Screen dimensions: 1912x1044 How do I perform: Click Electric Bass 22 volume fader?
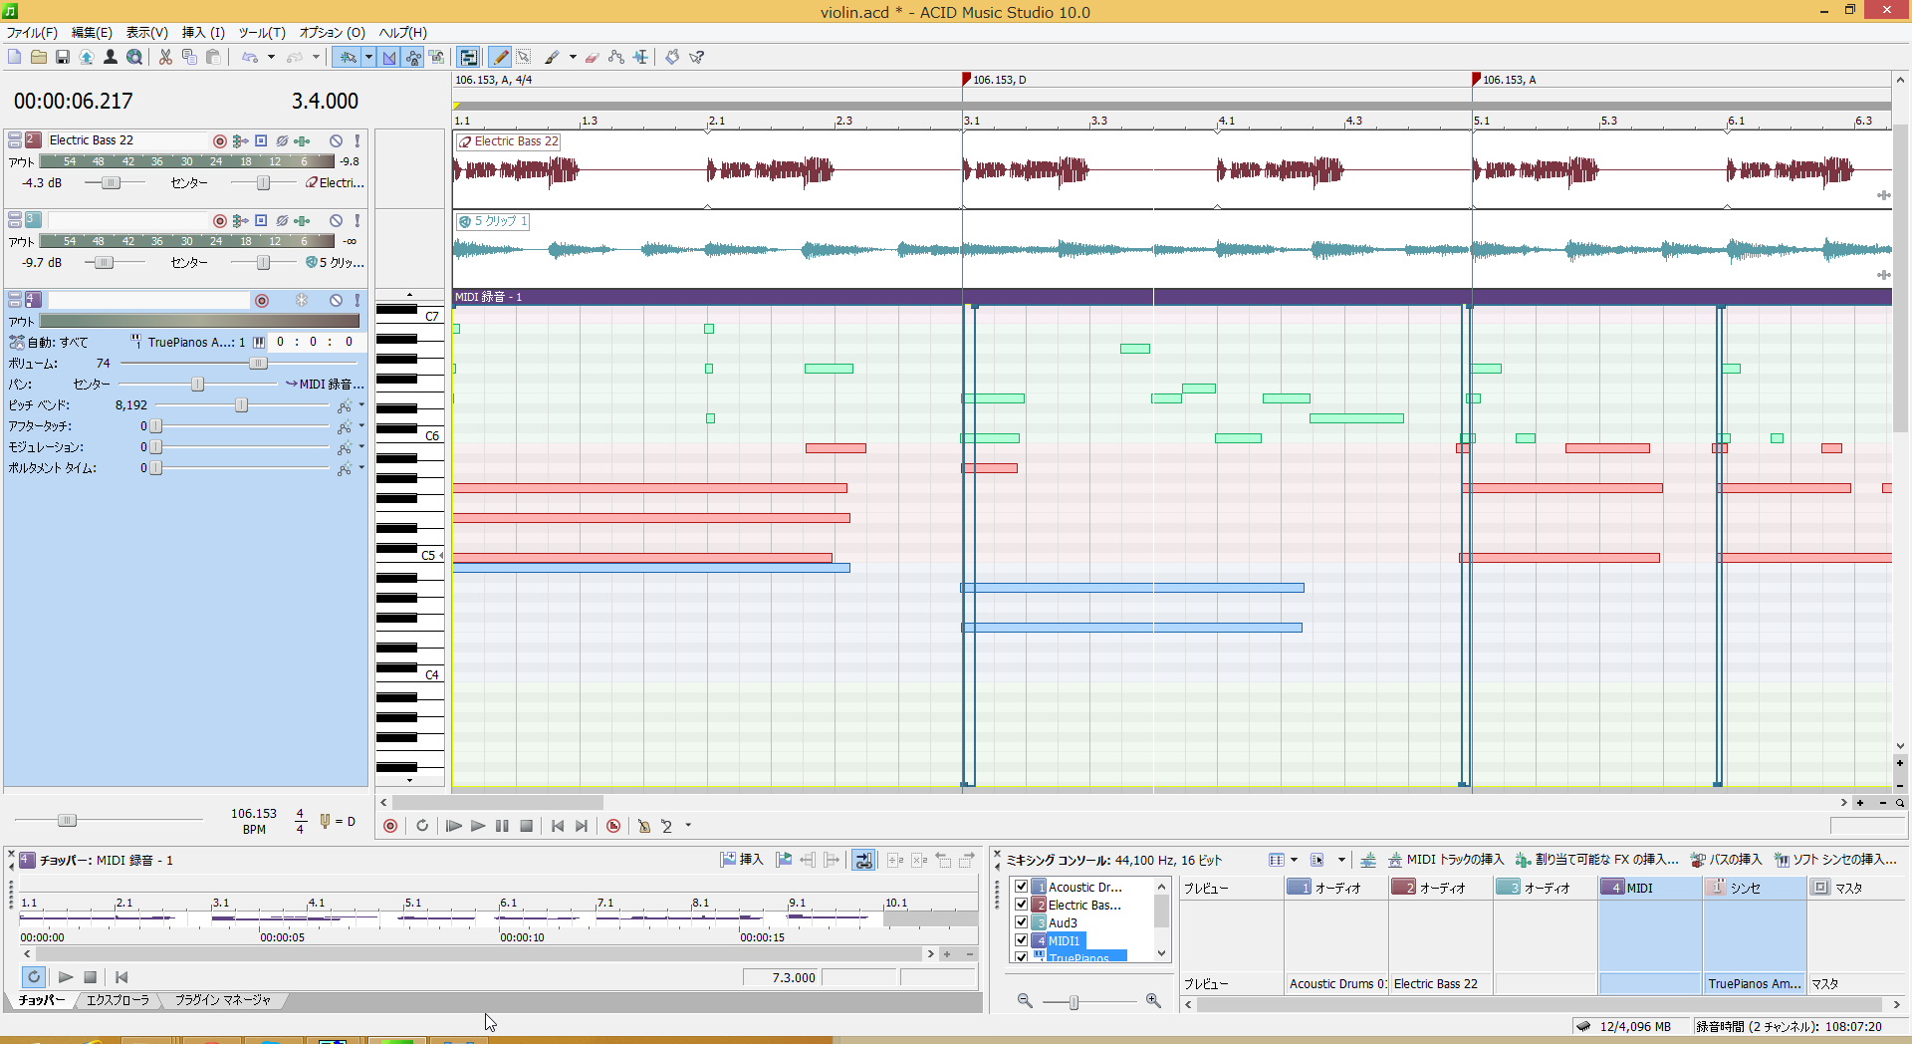tap(111, 182)
